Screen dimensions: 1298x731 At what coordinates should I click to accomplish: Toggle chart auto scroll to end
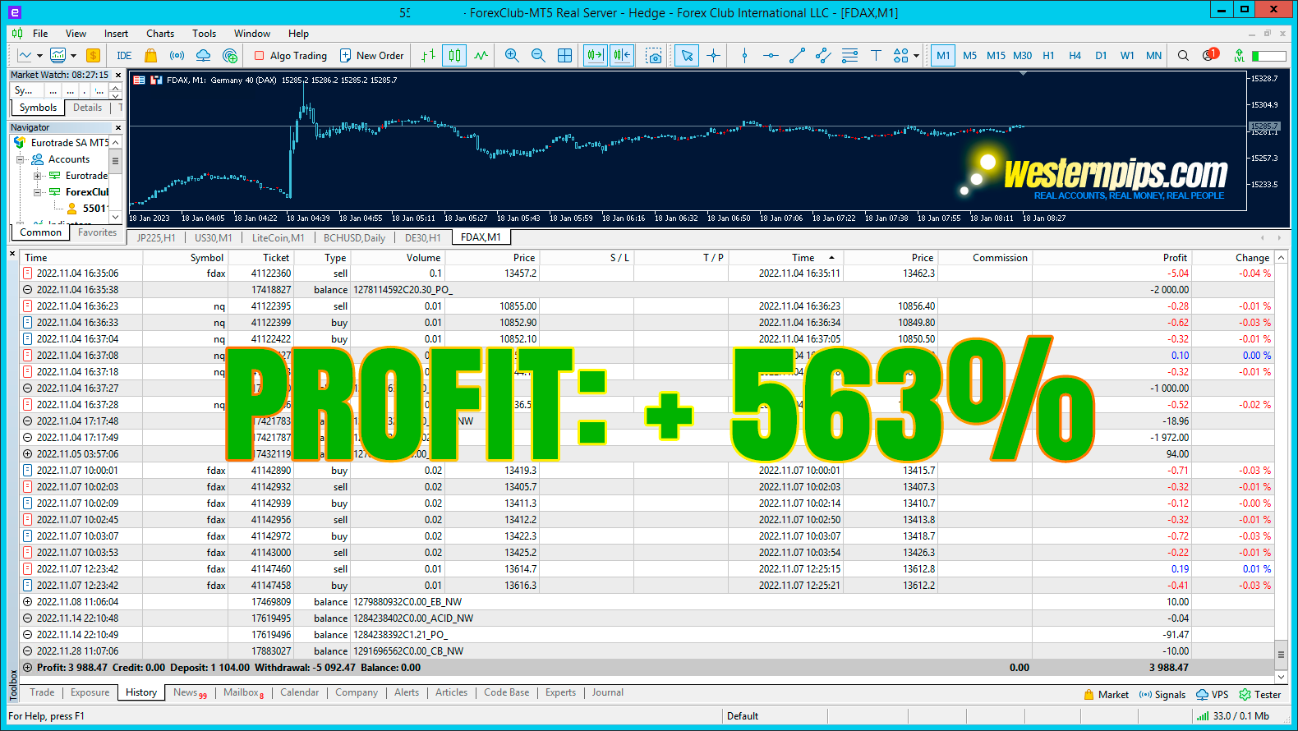tap(595, 56)
